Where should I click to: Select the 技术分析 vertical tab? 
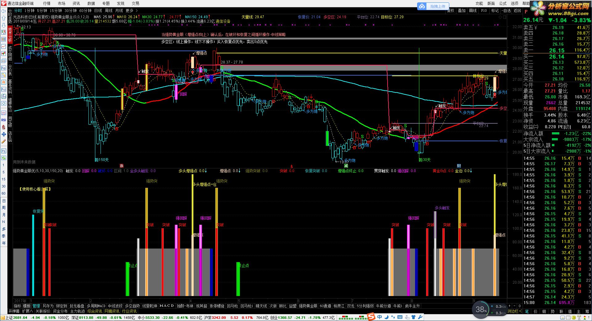10,35
